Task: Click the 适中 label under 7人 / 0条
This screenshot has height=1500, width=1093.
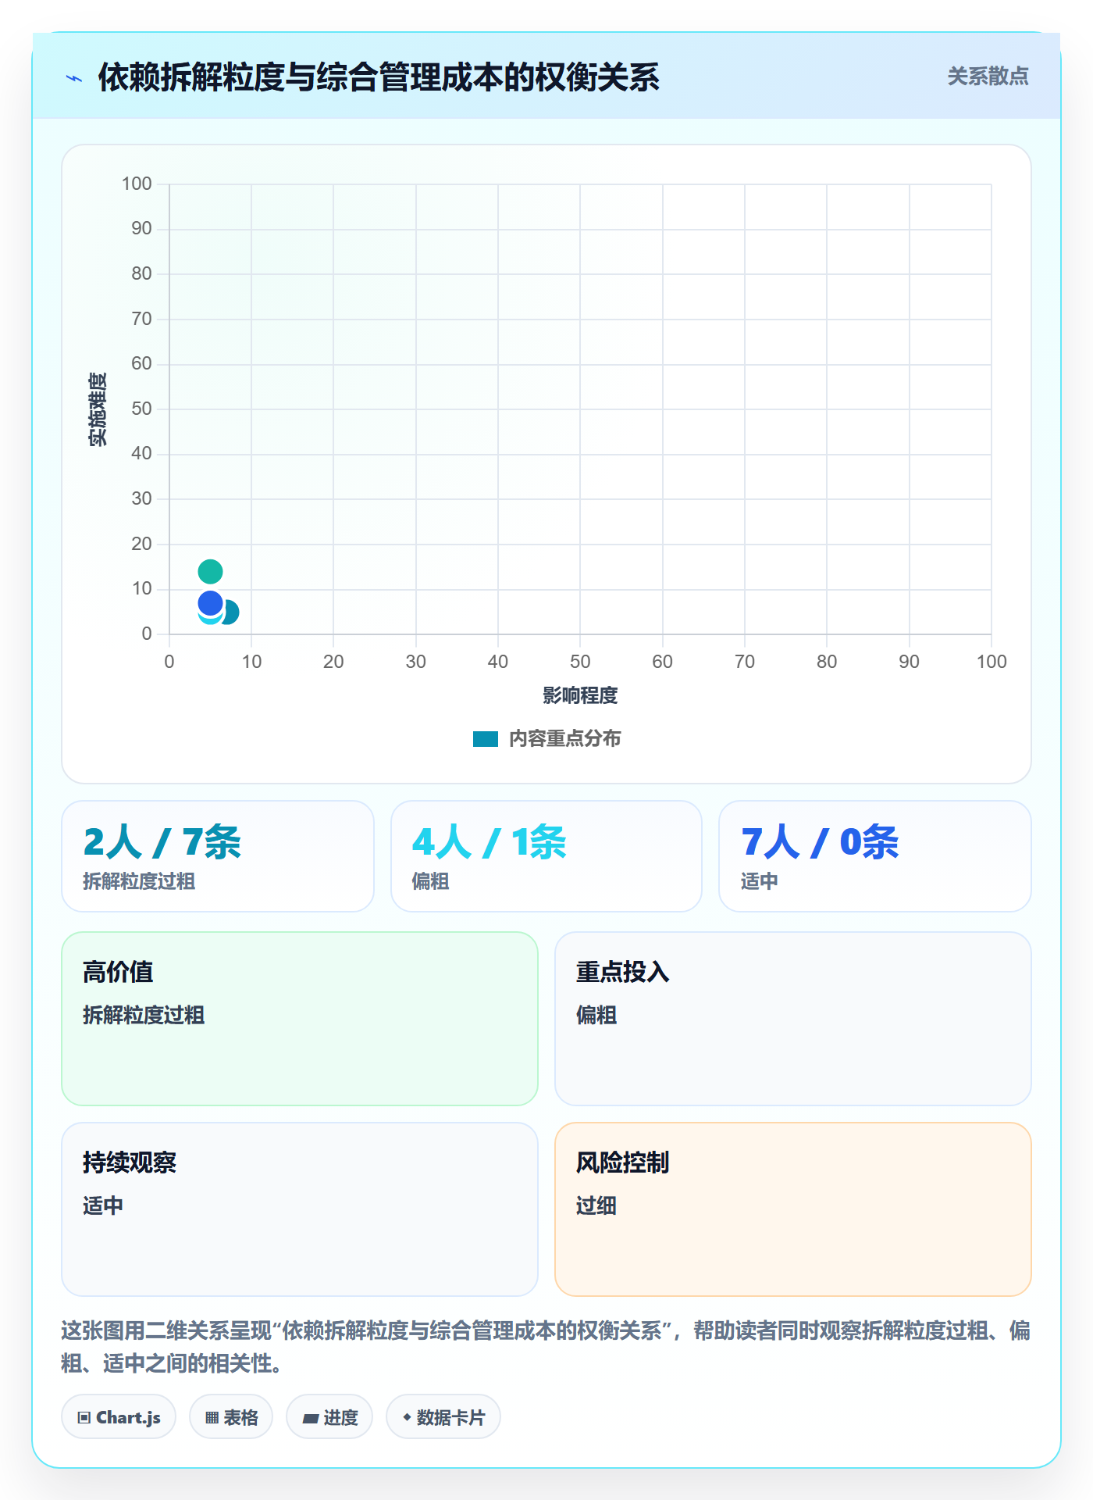Action: 759,881
